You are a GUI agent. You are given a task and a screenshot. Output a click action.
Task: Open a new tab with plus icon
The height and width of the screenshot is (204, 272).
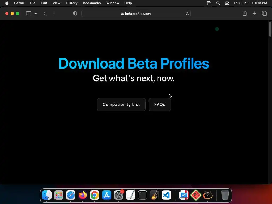click(x=254, y=13)
